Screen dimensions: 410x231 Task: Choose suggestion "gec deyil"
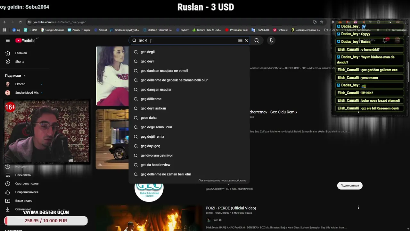pos(189,61)
